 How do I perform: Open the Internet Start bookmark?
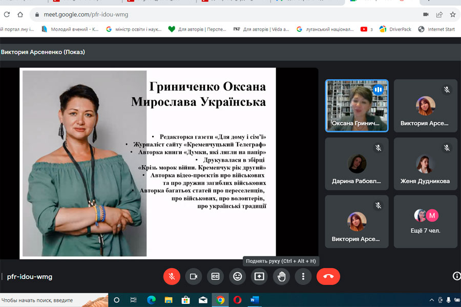pyautogui.click(x=437, y=29)
